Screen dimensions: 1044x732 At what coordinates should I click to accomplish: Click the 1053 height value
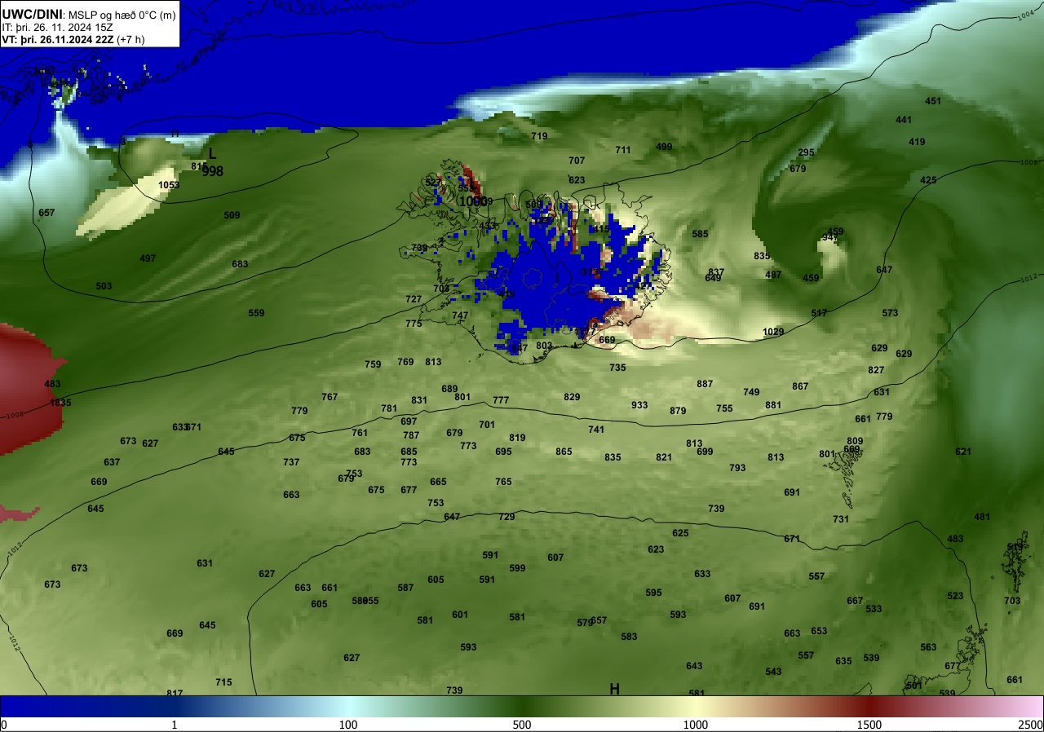point(169,185)
